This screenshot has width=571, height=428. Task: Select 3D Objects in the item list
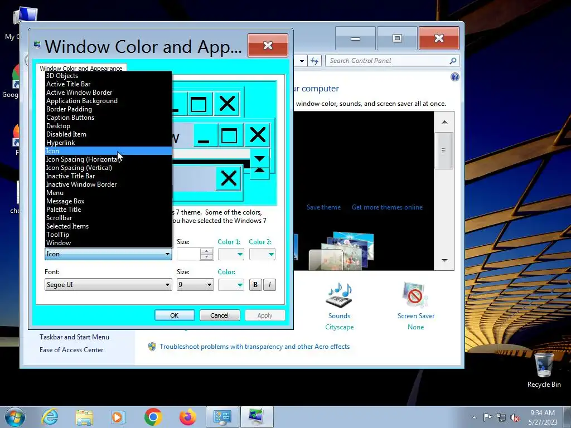(108, 76)
